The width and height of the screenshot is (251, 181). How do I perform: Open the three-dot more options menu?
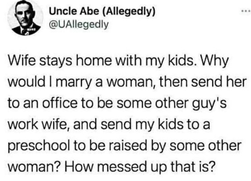tap(246, 11)
